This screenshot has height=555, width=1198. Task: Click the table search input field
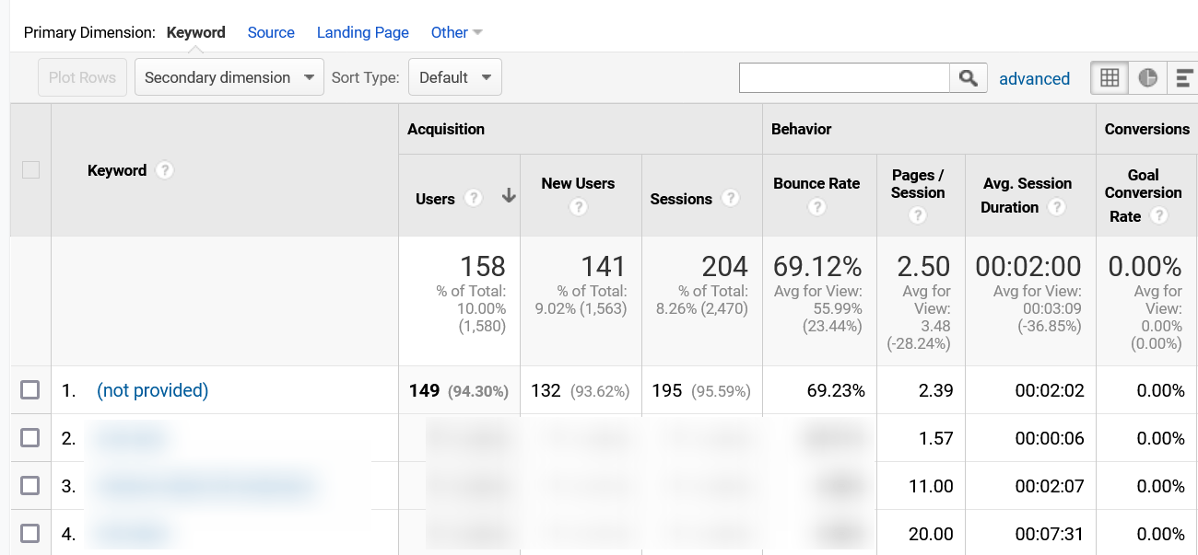point(844,78)
